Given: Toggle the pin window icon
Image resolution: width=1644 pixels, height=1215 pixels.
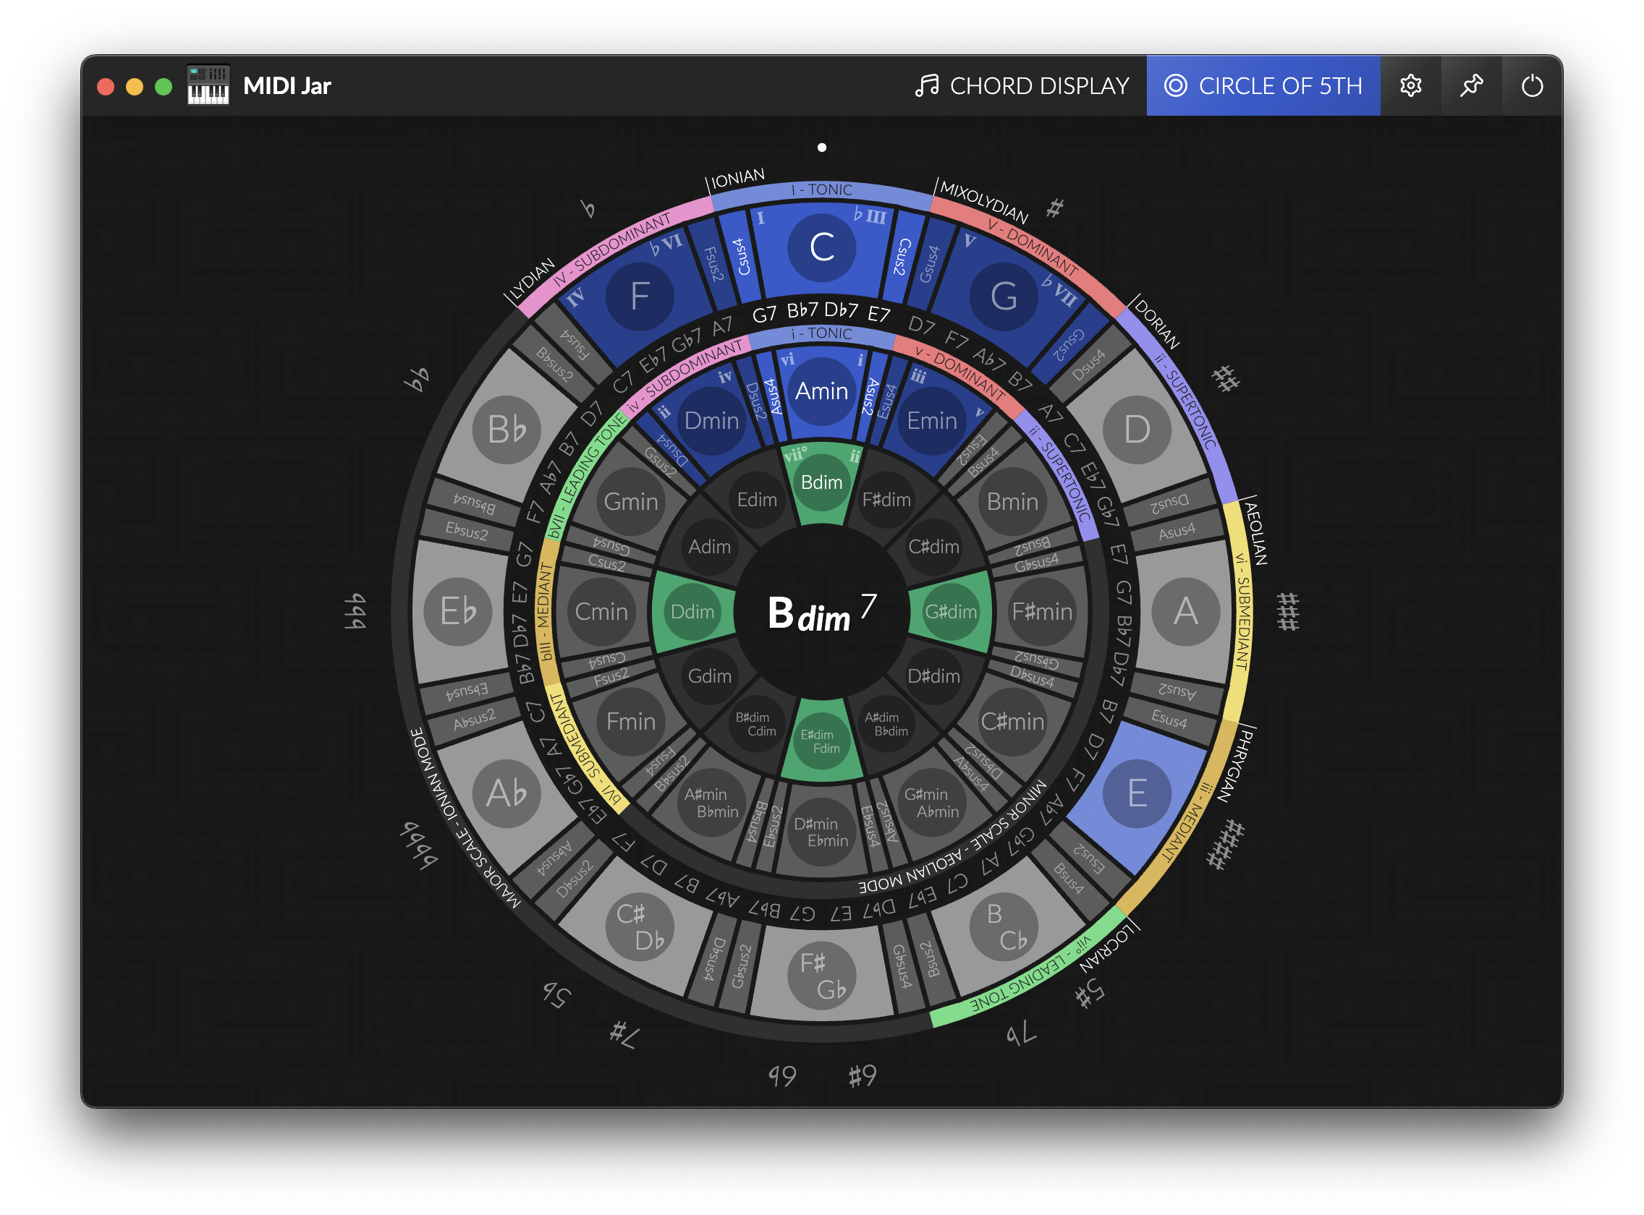Looking at the screenshot, I should tap(1471, 86).
